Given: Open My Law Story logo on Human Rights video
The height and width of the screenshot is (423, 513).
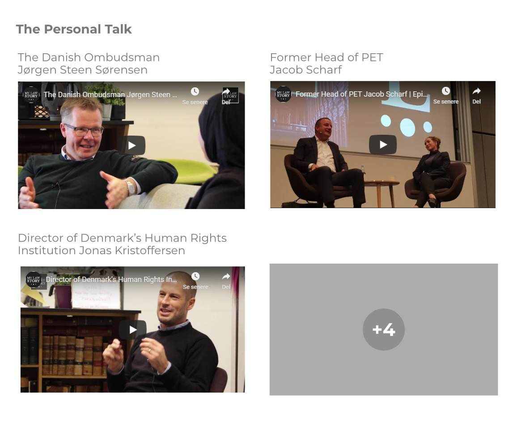Looking at the screenshot, I should point(34,280).
